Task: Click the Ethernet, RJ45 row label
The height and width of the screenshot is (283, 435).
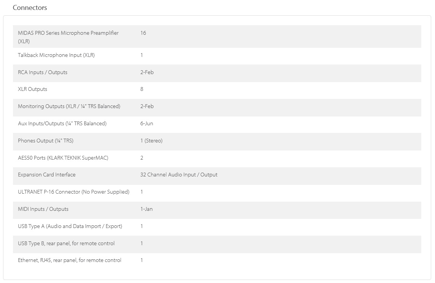Action: 69,260
